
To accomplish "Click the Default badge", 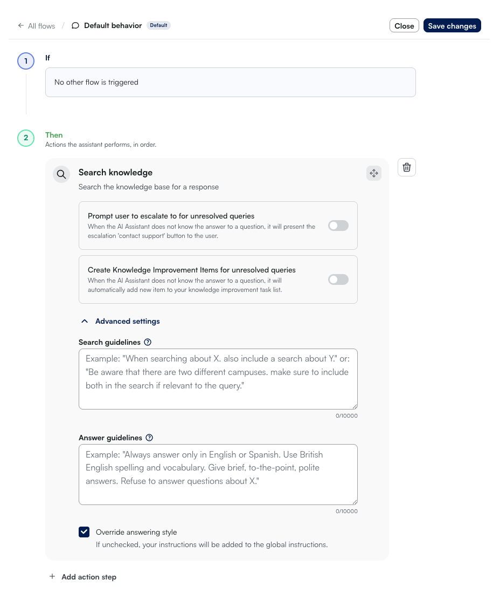I will tap(158, 25).
